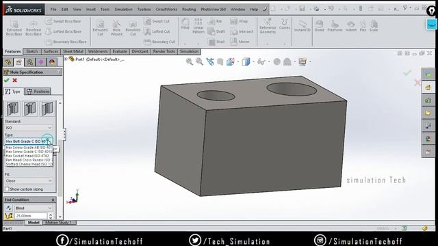The height and width of the screenshot is (246, 438).
Task: Select the Boundary Cut feature
Action: pyautogui.click(x=159, y=42)
